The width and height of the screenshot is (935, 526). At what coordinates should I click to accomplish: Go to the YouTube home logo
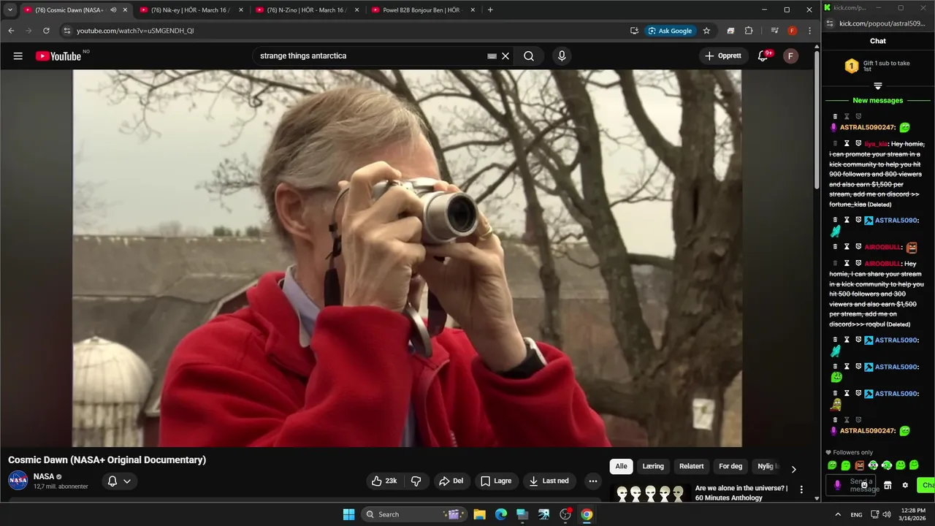[x=58, y=56]
